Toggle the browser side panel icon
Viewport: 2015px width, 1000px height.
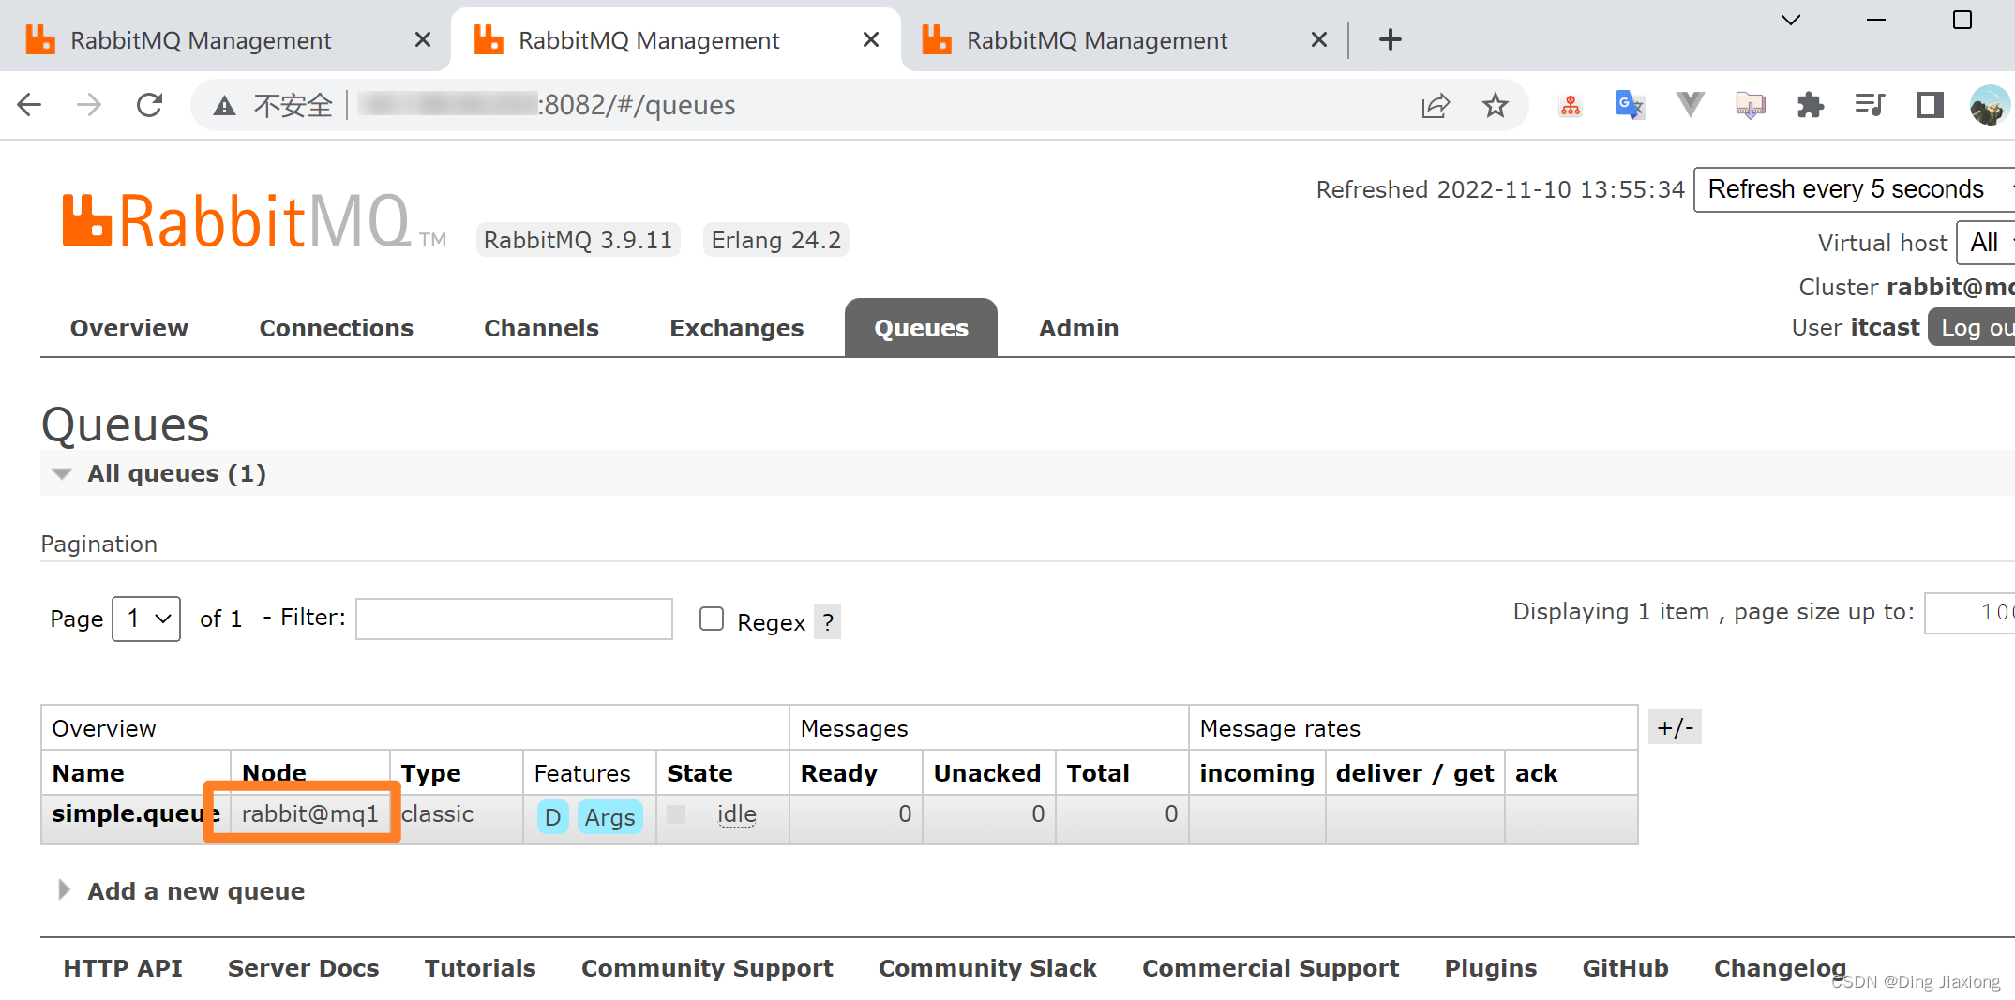tap(1931, 105)
